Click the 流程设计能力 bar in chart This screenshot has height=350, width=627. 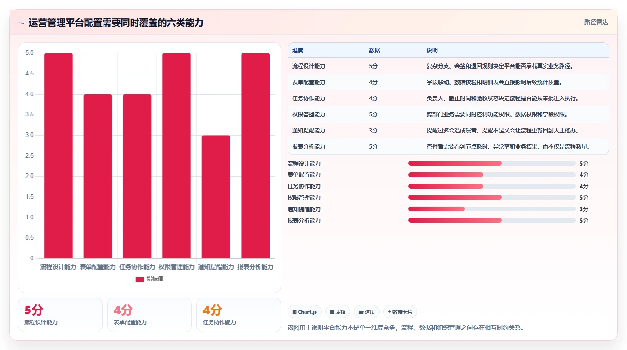pos(58,156)
